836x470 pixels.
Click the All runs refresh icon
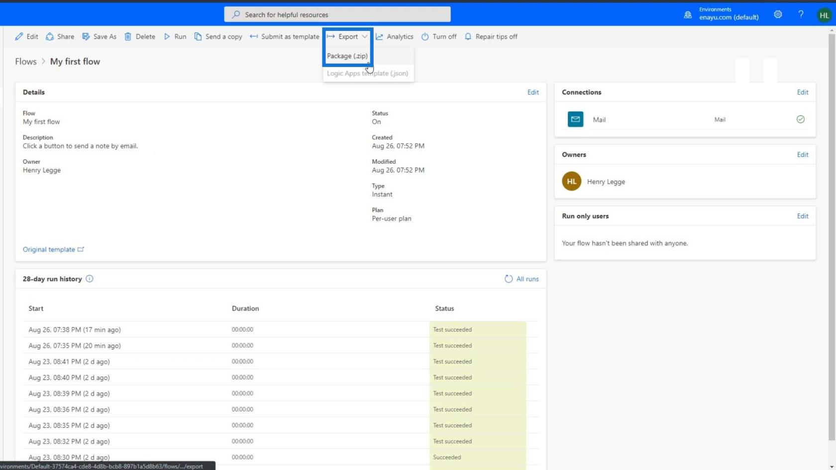509,279
